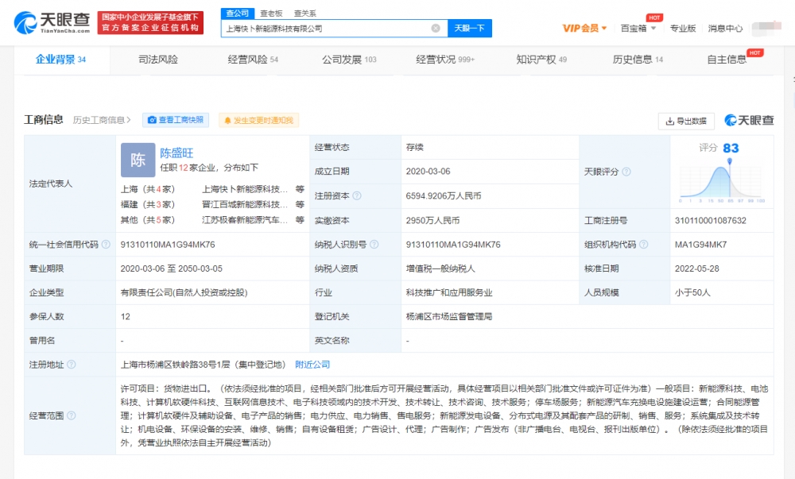Viewport: 795px width, 479px height.
Task: Click the 经营状态 value 存续
Action: 415,147
